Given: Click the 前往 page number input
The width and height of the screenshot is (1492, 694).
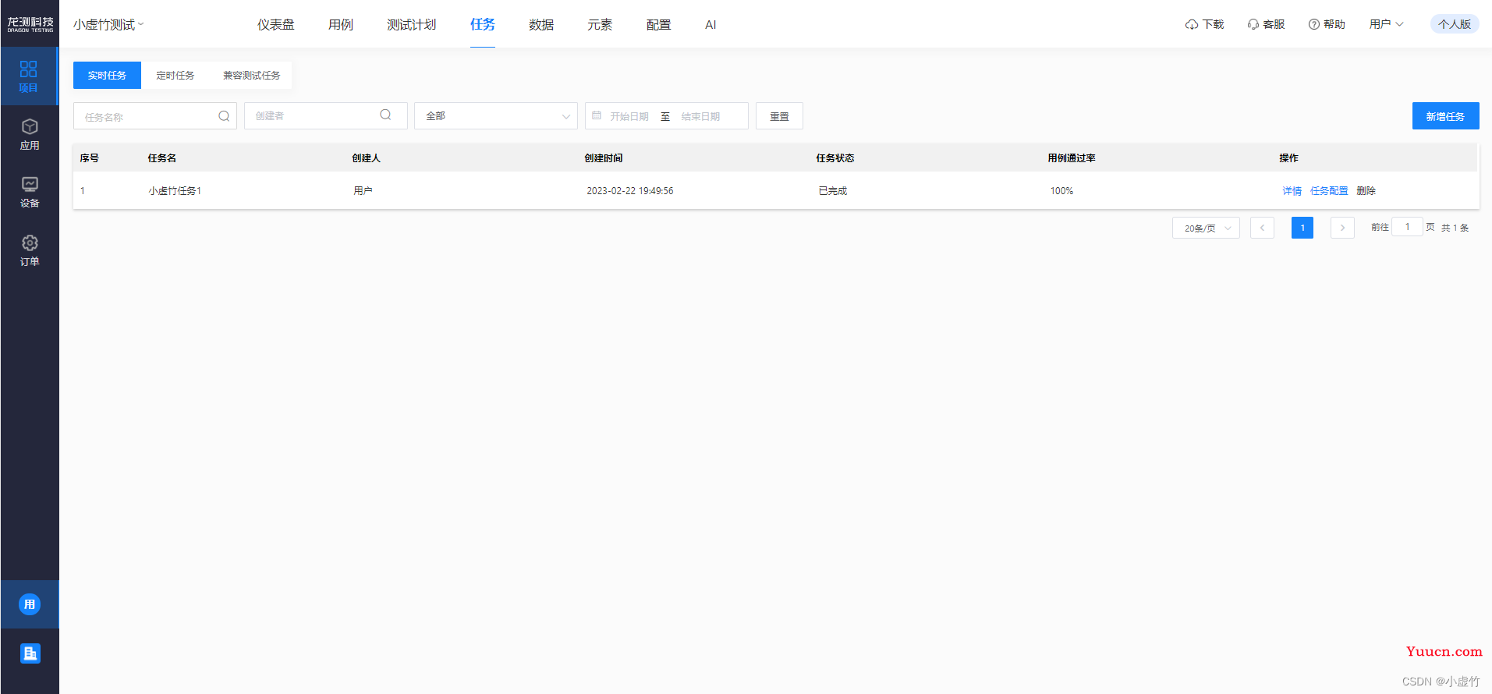Looking at the screenshot, I should pos(1407,227).
